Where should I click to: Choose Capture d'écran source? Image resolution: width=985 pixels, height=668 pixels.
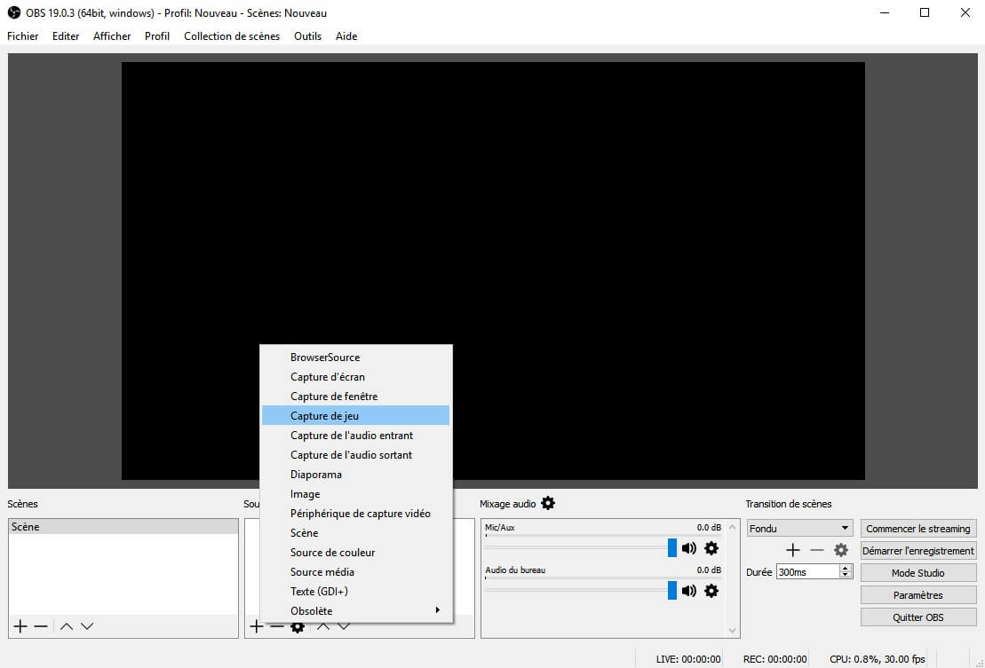click(355, 376)
